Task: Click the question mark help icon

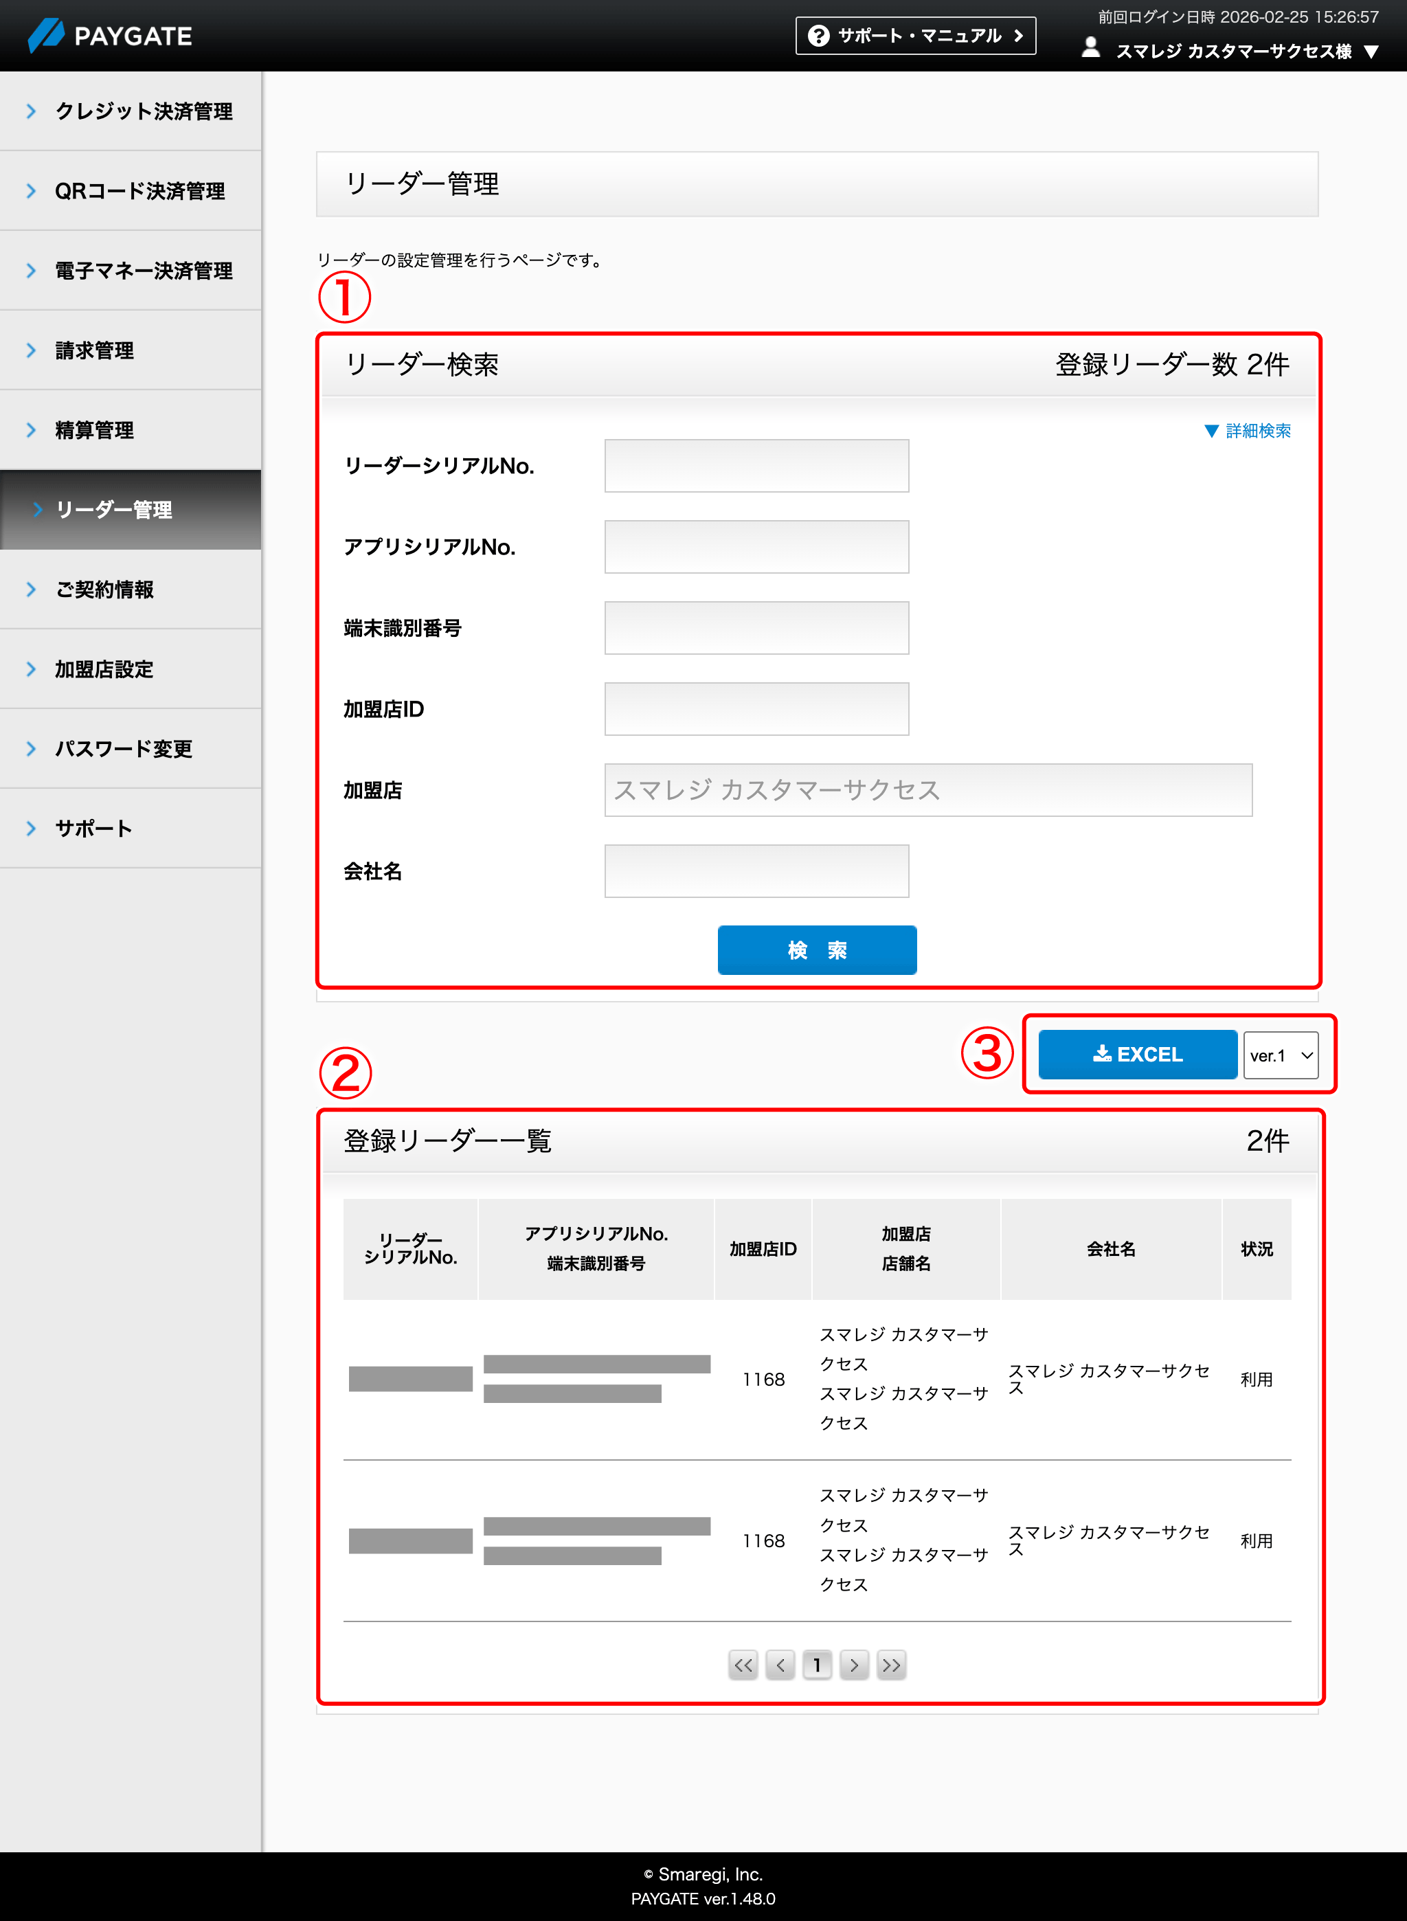Action: tap(818, 36)
